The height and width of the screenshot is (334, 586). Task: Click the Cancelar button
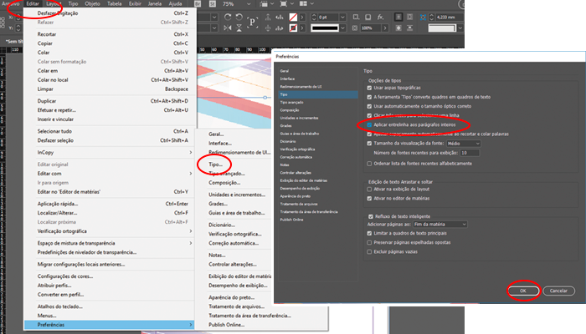pos(558,291)
